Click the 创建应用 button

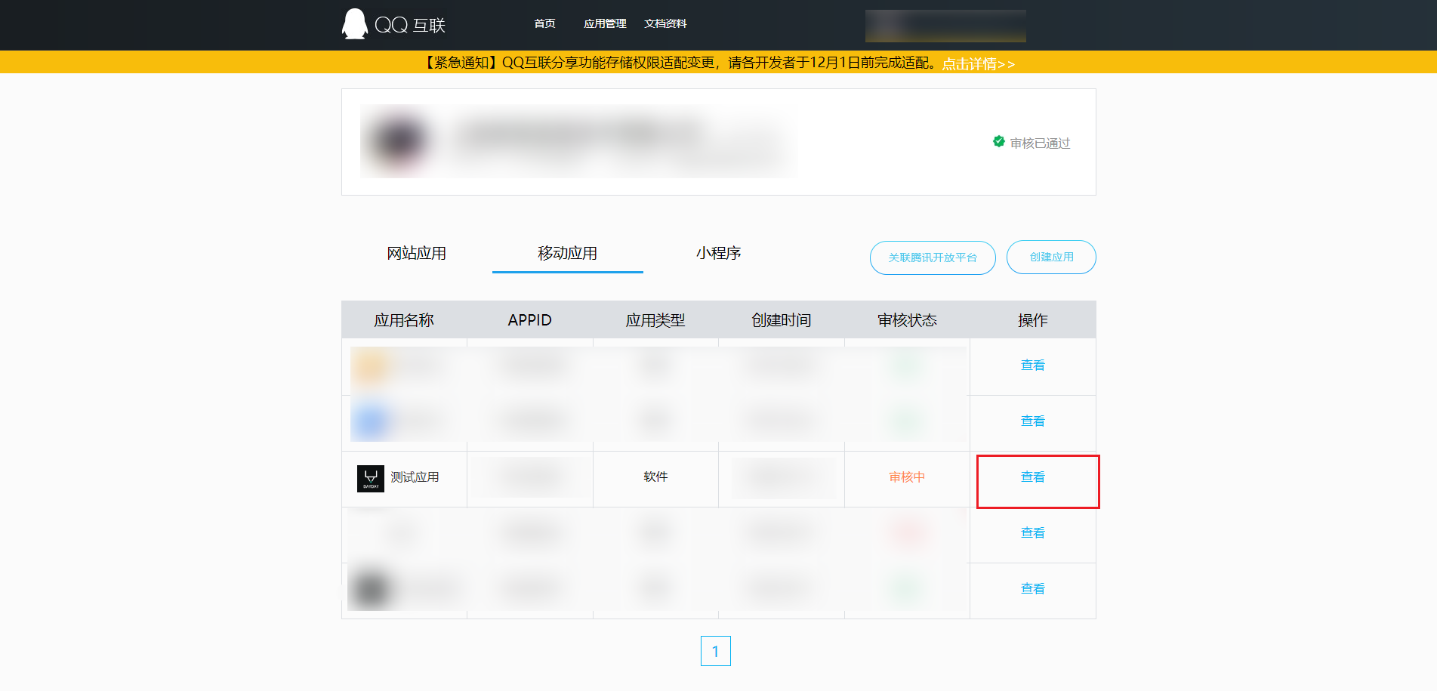[1051, 258]
